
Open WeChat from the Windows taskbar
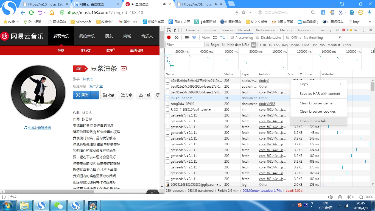[x=58, y=205]
